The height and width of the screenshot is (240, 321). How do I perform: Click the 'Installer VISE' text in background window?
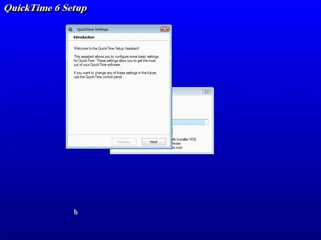(187, 139)
